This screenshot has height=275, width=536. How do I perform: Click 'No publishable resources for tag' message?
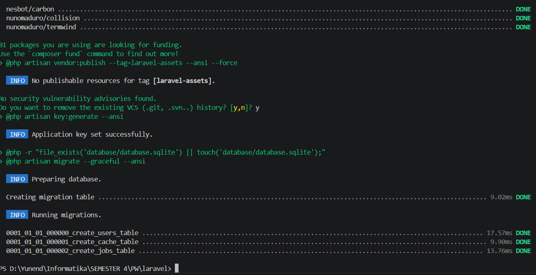[124, 81]
